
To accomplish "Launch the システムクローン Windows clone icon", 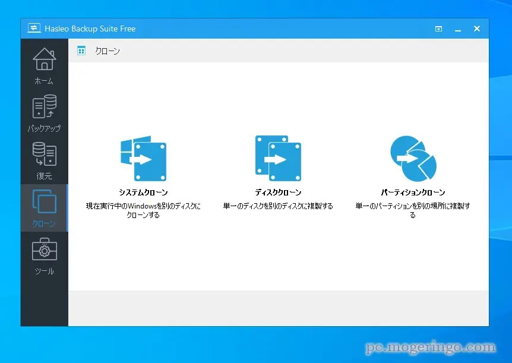I will click(143, 159).
